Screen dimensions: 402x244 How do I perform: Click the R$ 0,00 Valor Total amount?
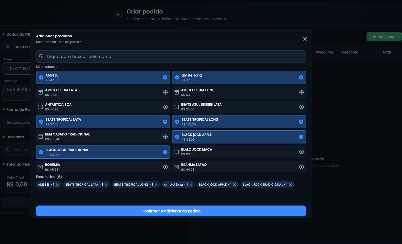17,185
